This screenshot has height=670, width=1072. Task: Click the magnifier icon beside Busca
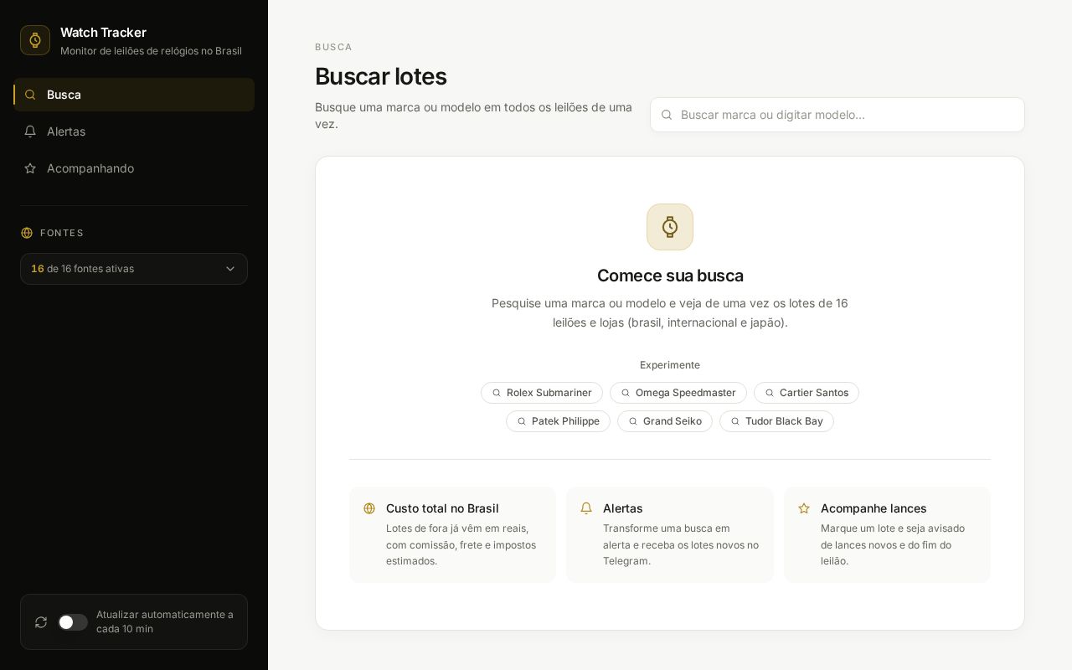tap(30, 95)
